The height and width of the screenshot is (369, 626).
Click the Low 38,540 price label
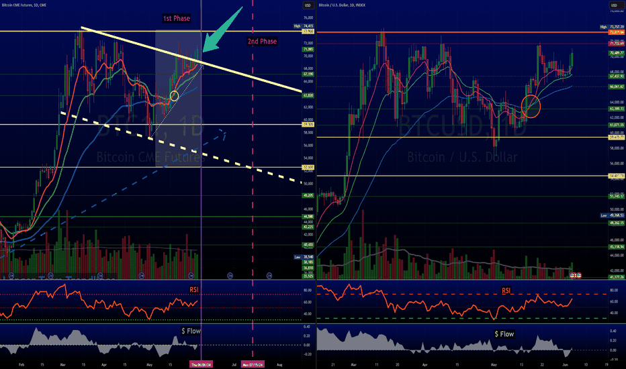[x=304, y=258]
